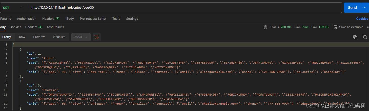The width and height of the screenshot is (369, 111).
Task: Switch to Pre-request Script tab
Action: (x=93, y=19)
